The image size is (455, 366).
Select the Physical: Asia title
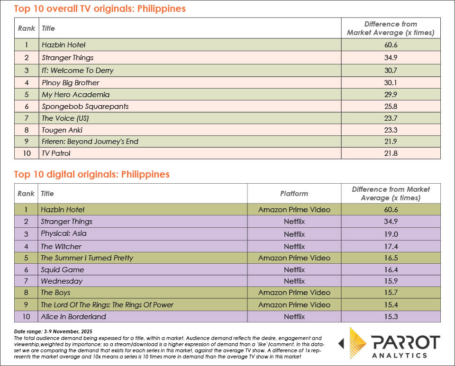pos(64,233)
